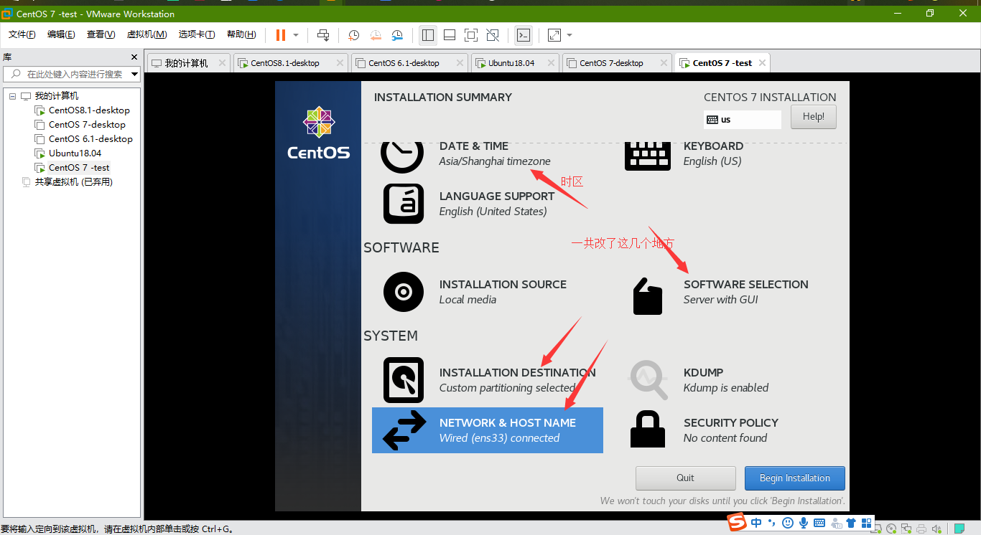Open the 查看(V) menu

[x=101, y=34]
